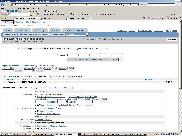This screenshot has height=136, width=182.
Task: Click the Code column header link
Action: [168, 79]
